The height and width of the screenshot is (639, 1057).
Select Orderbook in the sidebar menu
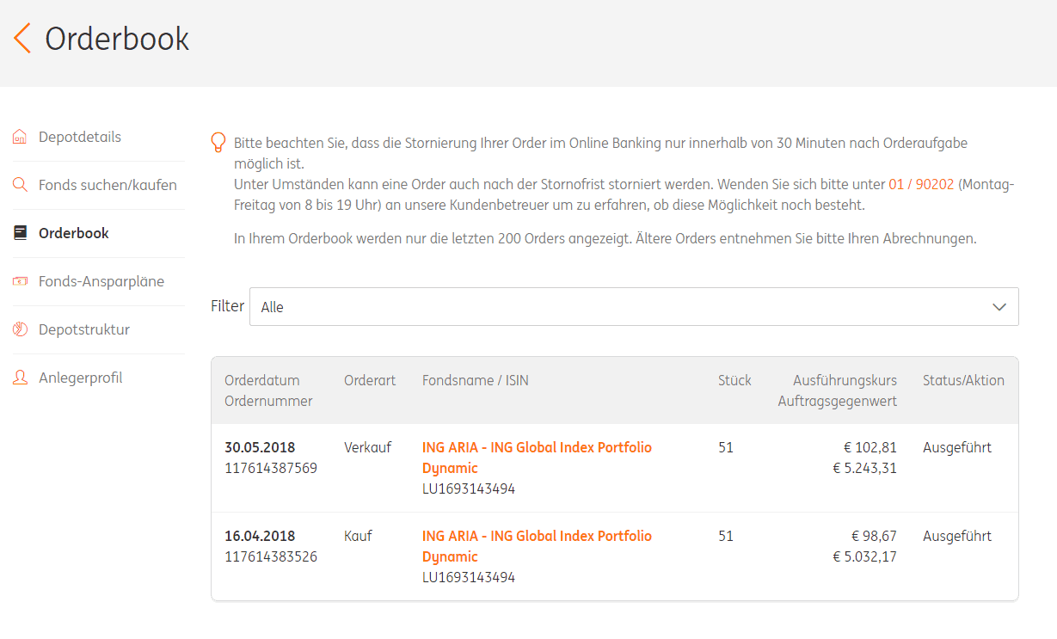point(74,233)
